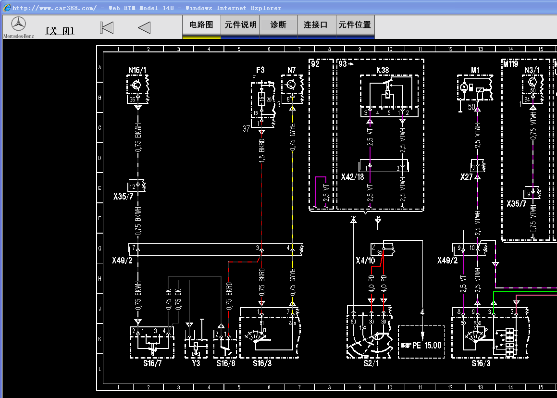This screenshot has width=557, height=398.
Task: Select the 诊断 tab
Action: [x=278, y=25]
